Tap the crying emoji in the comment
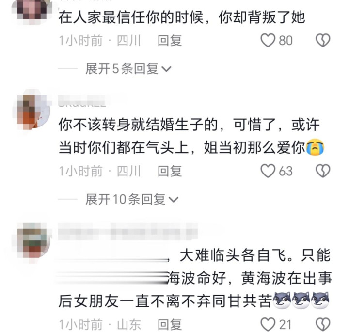 (x=315, y=147)
